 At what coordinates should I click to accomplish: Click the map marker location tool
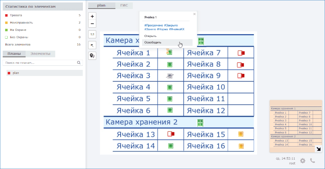click(92, 56)
